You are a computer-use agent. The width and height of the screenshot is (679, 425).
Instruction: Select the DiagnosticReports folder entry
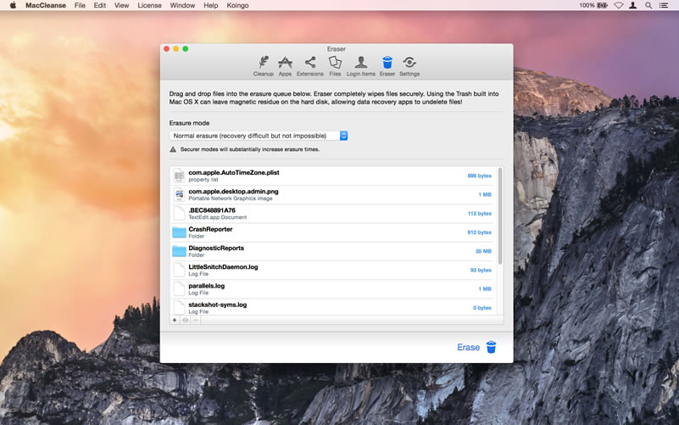pos(331,251)
